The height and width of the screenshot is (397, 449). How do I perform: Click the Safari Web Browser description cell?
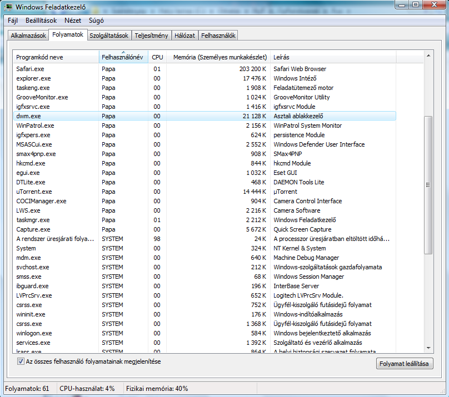300,69
